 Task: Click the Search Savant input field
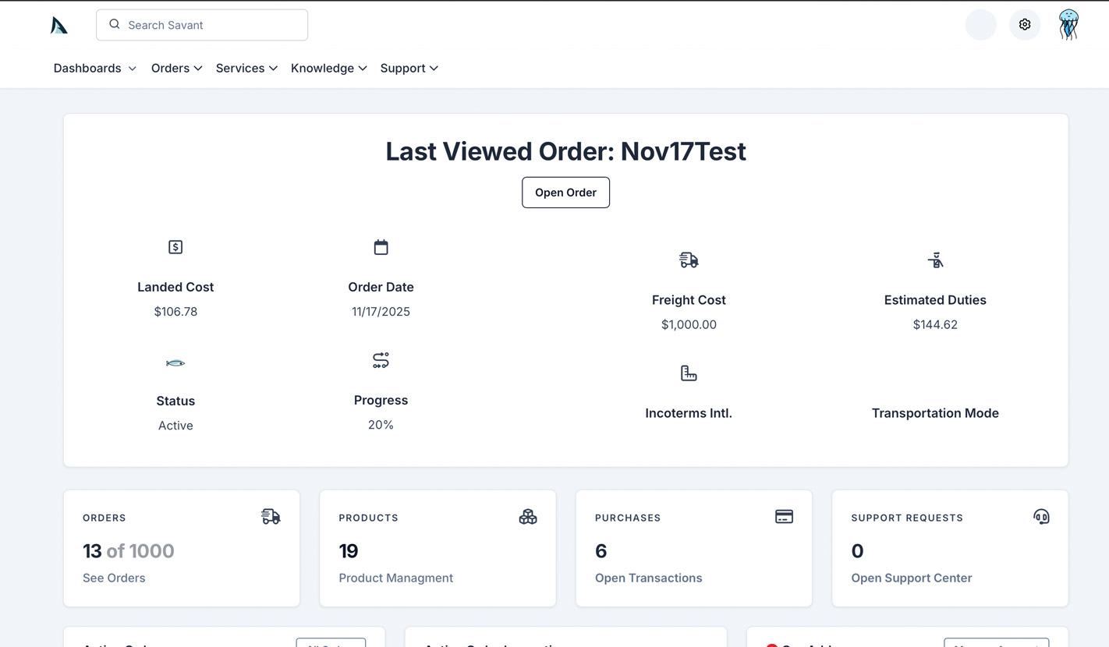[x=202, y=24]
